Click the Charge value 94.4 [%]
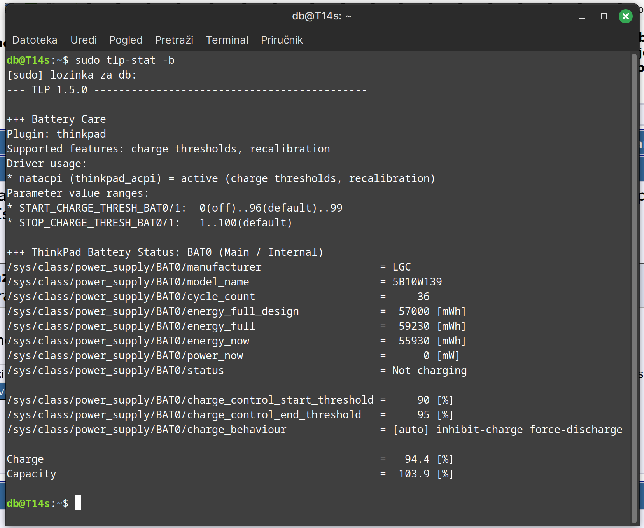Viewport: 644px width, 528px height. pyautogui.click(x=429, y=459)
